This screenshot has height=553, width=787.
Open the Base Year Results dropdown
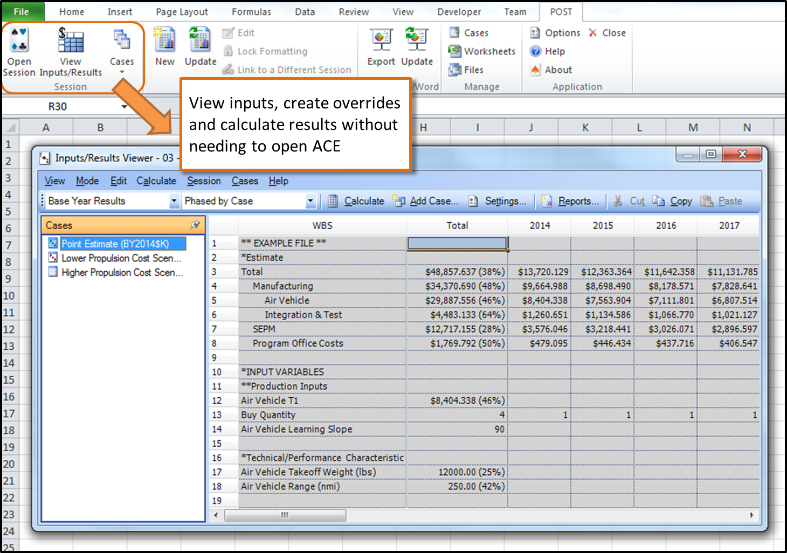point(174,201)
